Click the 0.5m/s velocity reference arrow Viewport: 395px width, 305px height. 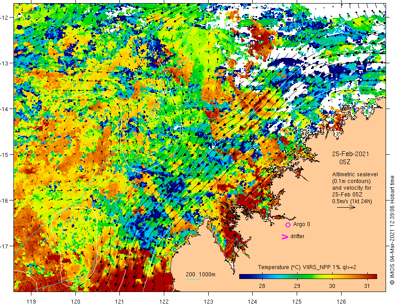click(346, 207)
